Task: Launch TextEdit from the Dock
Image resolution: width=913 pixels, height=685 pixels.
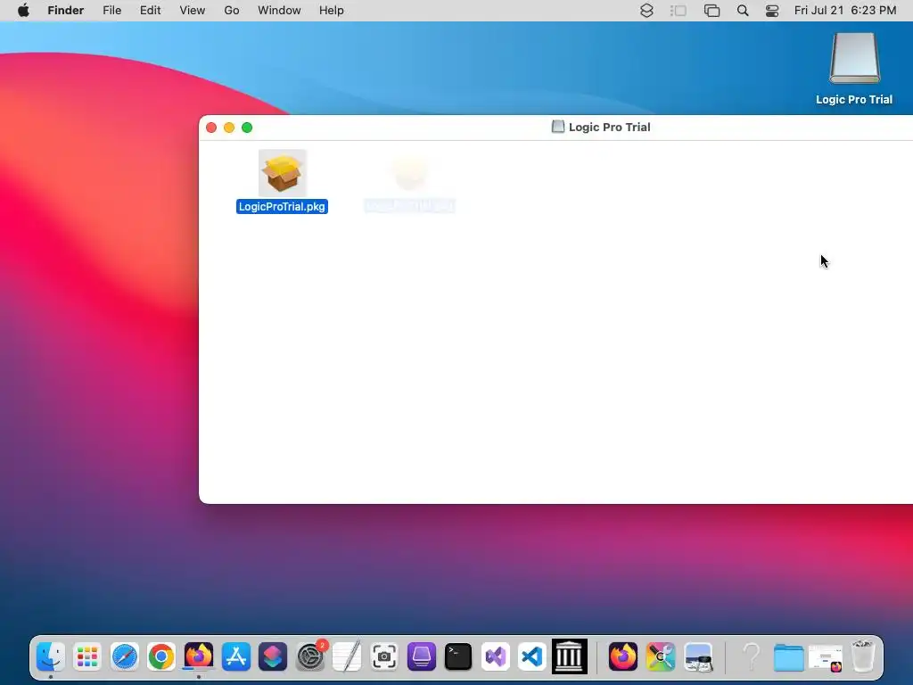Action: click(347, 657)
